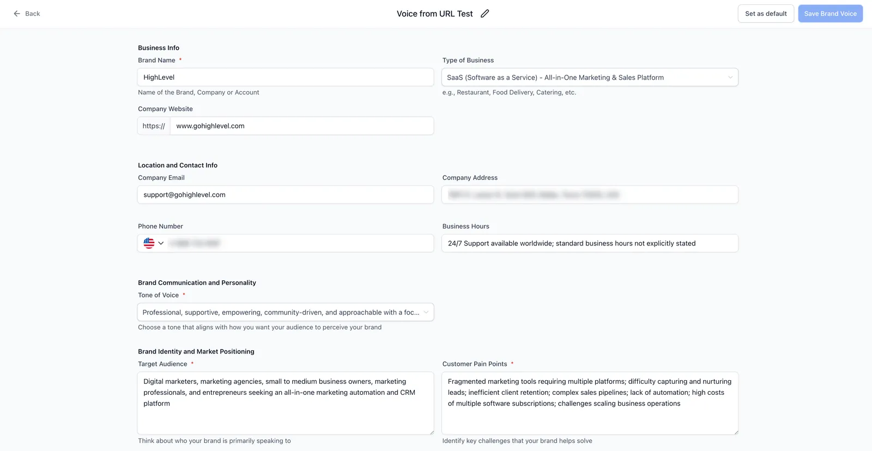Click the Save Brand Voice button

tap(830, 14)
